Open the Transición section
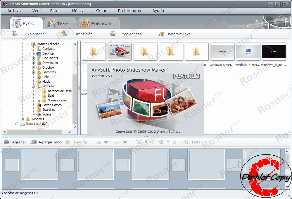 [x=84, y=34]
